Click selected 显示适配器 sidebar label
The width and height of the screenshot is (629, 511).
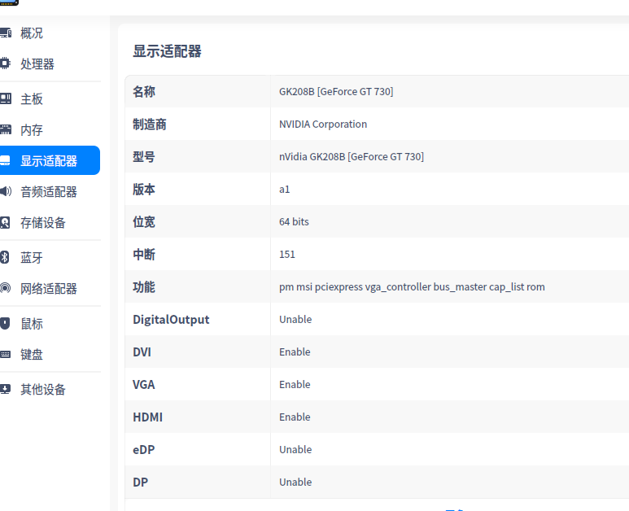point(49,161)
